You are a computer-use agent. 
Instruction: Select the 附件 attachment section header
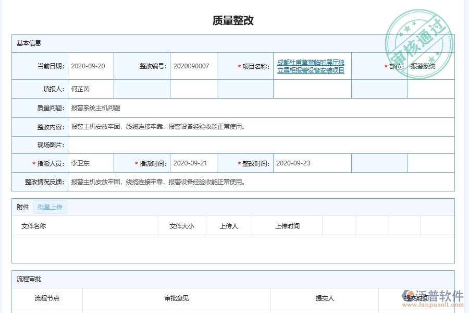pyautogui.click(x=22, y=207)
